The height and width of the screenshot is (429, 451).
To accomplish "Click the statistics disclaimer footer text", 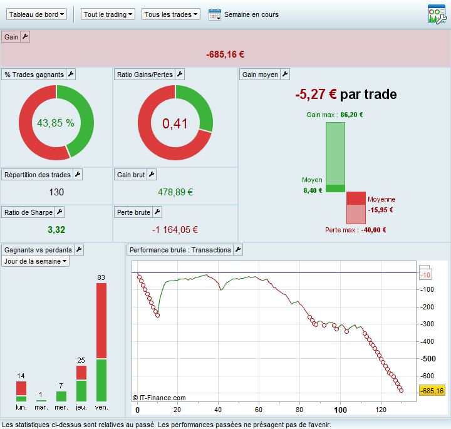I will click(166, 425).
